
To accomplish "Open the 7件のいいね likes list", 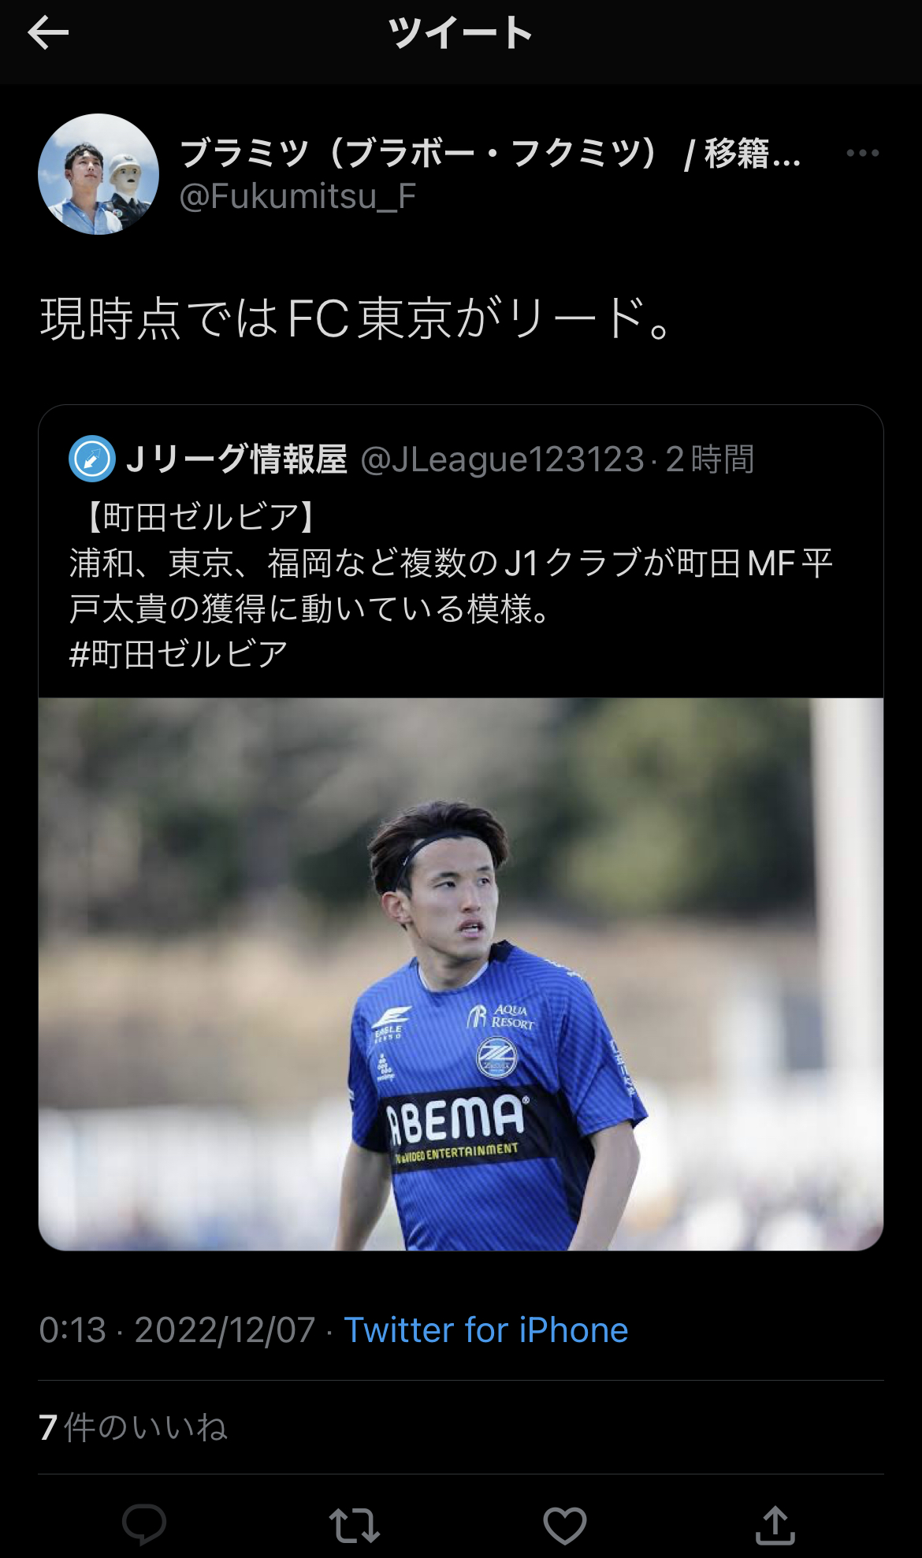I will pos(133,1427).
